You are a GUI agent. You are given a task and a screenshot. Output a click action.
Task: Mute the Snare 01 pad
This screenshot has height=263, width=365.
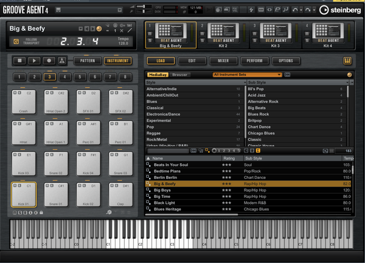pyautogui.click(x=47, y=186)
